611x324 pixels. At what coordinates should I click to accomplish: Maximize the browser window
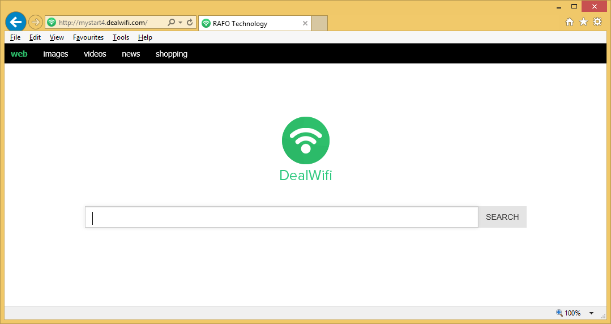point(574,6)
